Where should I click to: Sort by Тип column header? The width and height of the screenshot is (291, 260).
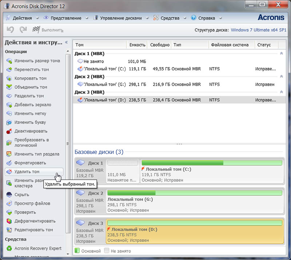pyautogui.click(x=190, y=45)
